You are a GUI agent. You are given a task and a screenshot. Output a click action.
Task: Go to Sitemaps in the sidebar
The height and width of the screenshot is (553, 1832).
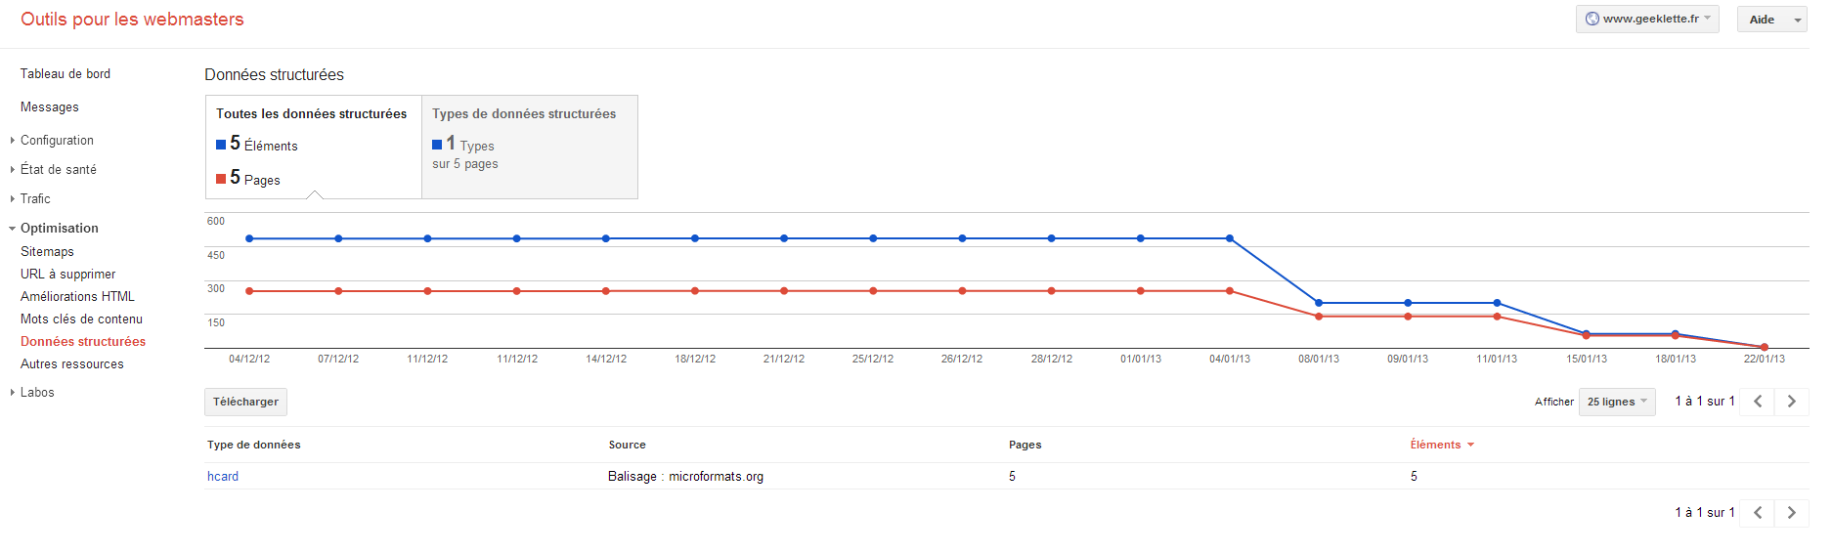(47, 252)
